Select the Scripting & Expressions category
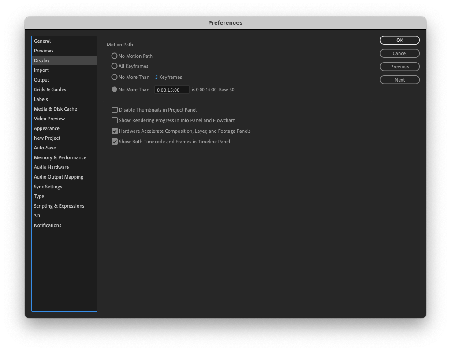This screenshot has height=351, width=451. pos(59,205)
